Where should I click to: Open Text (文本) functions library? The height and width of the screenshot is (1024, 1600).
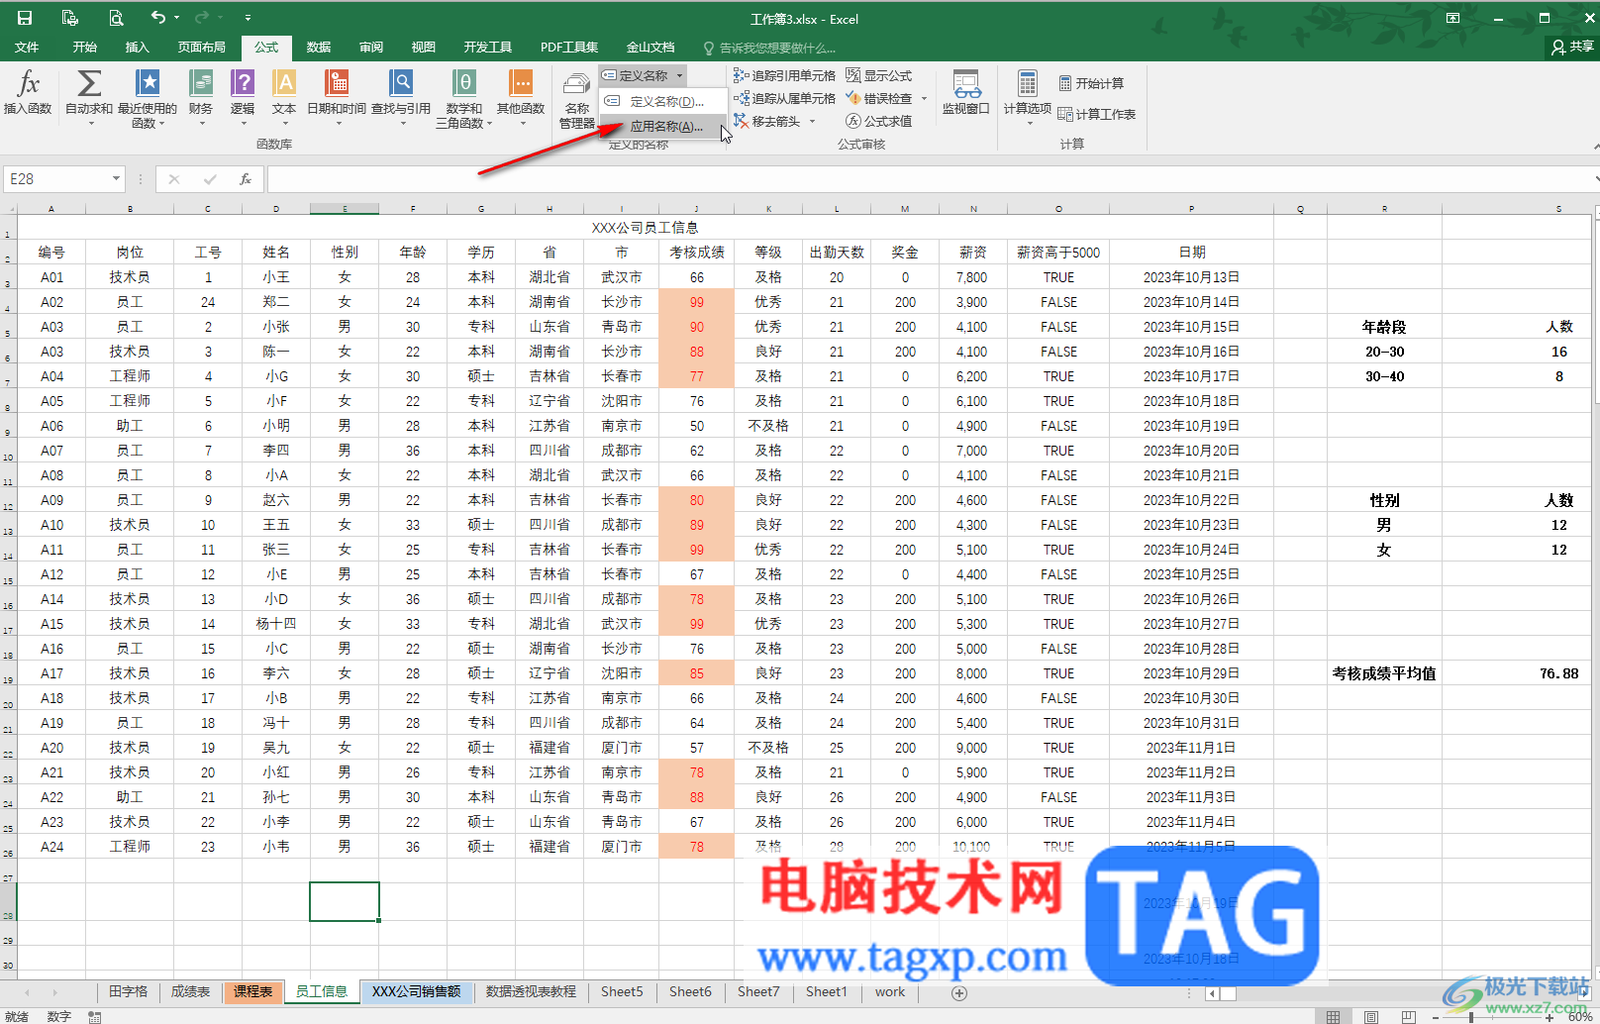click(284, 97)
